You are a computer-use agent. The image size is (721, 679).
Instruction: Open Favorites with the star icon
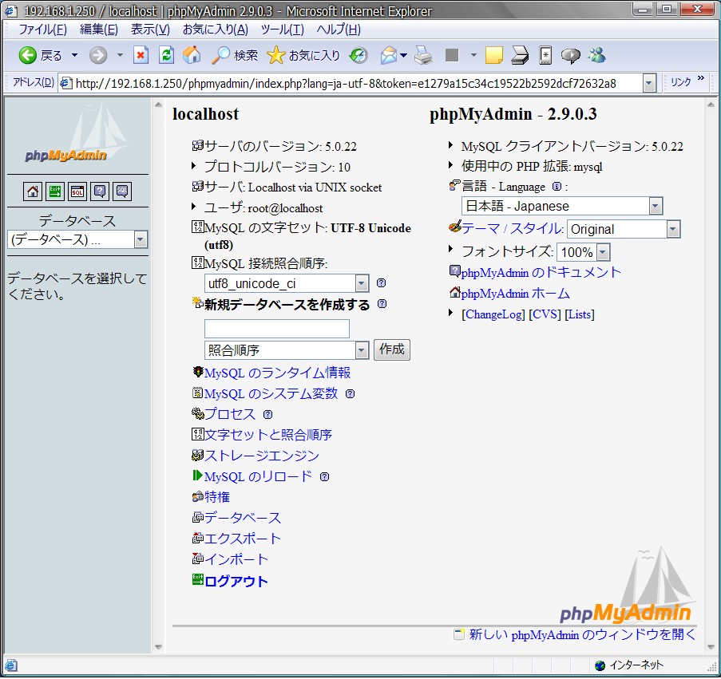(x=276, y=56)
